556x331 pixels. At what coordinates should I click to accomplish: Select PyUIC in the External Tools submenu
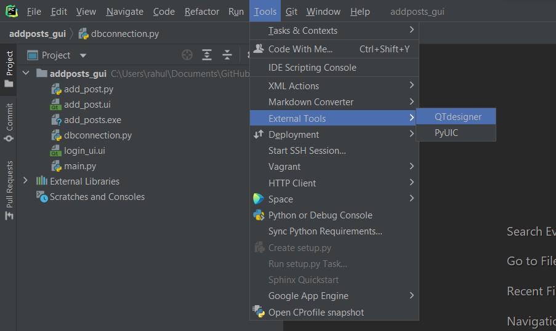[446, 133]
